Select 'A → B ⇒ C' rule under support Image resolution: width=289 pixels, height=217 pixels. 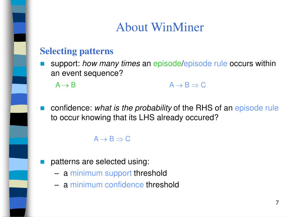point(187,85)
